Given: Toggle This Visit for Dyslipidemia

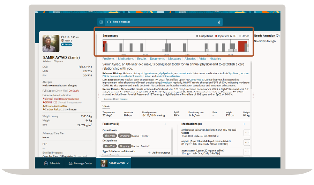Looking at the screenshot, I should (110, 146).
